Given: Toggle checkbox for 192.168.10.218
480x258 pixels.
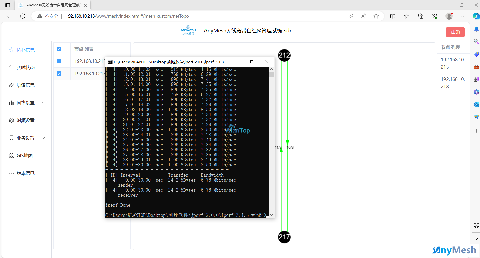Looking at the screenshot, I should (59, 74).
